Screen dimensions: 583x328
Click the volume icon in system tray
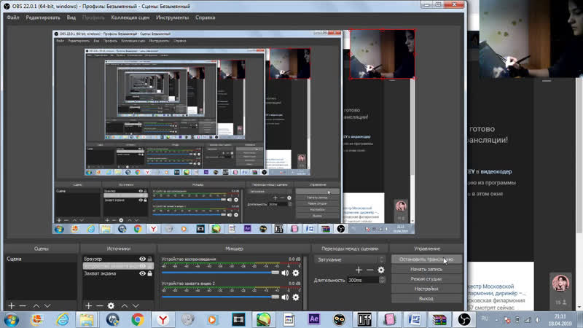tap(538, 320)
